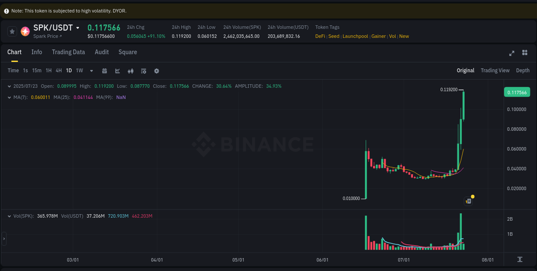The image size is (537, 271).
Task: Open the technical indicators icon
Action: pos(131,70)
